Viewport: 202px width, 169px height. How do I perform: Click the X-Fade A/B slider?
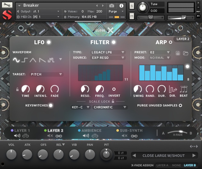click(x=177, y=133)
